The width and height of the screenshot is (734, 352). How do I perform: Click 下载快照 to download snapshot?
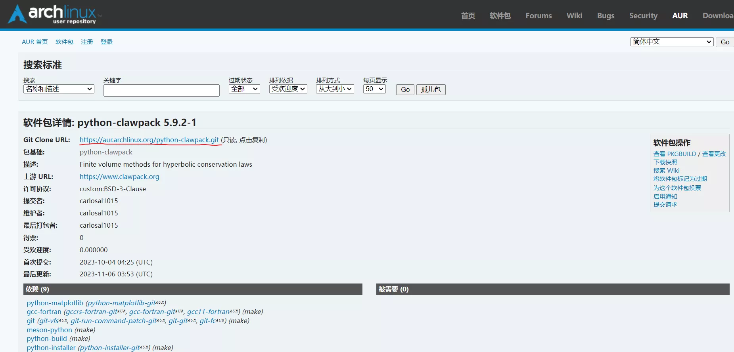click(x=665, y=162)
